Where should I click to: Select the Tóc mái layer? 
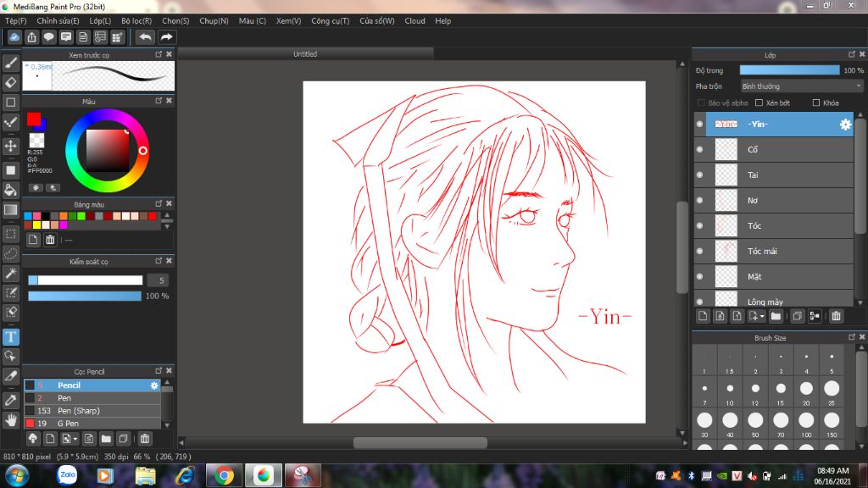774,251
